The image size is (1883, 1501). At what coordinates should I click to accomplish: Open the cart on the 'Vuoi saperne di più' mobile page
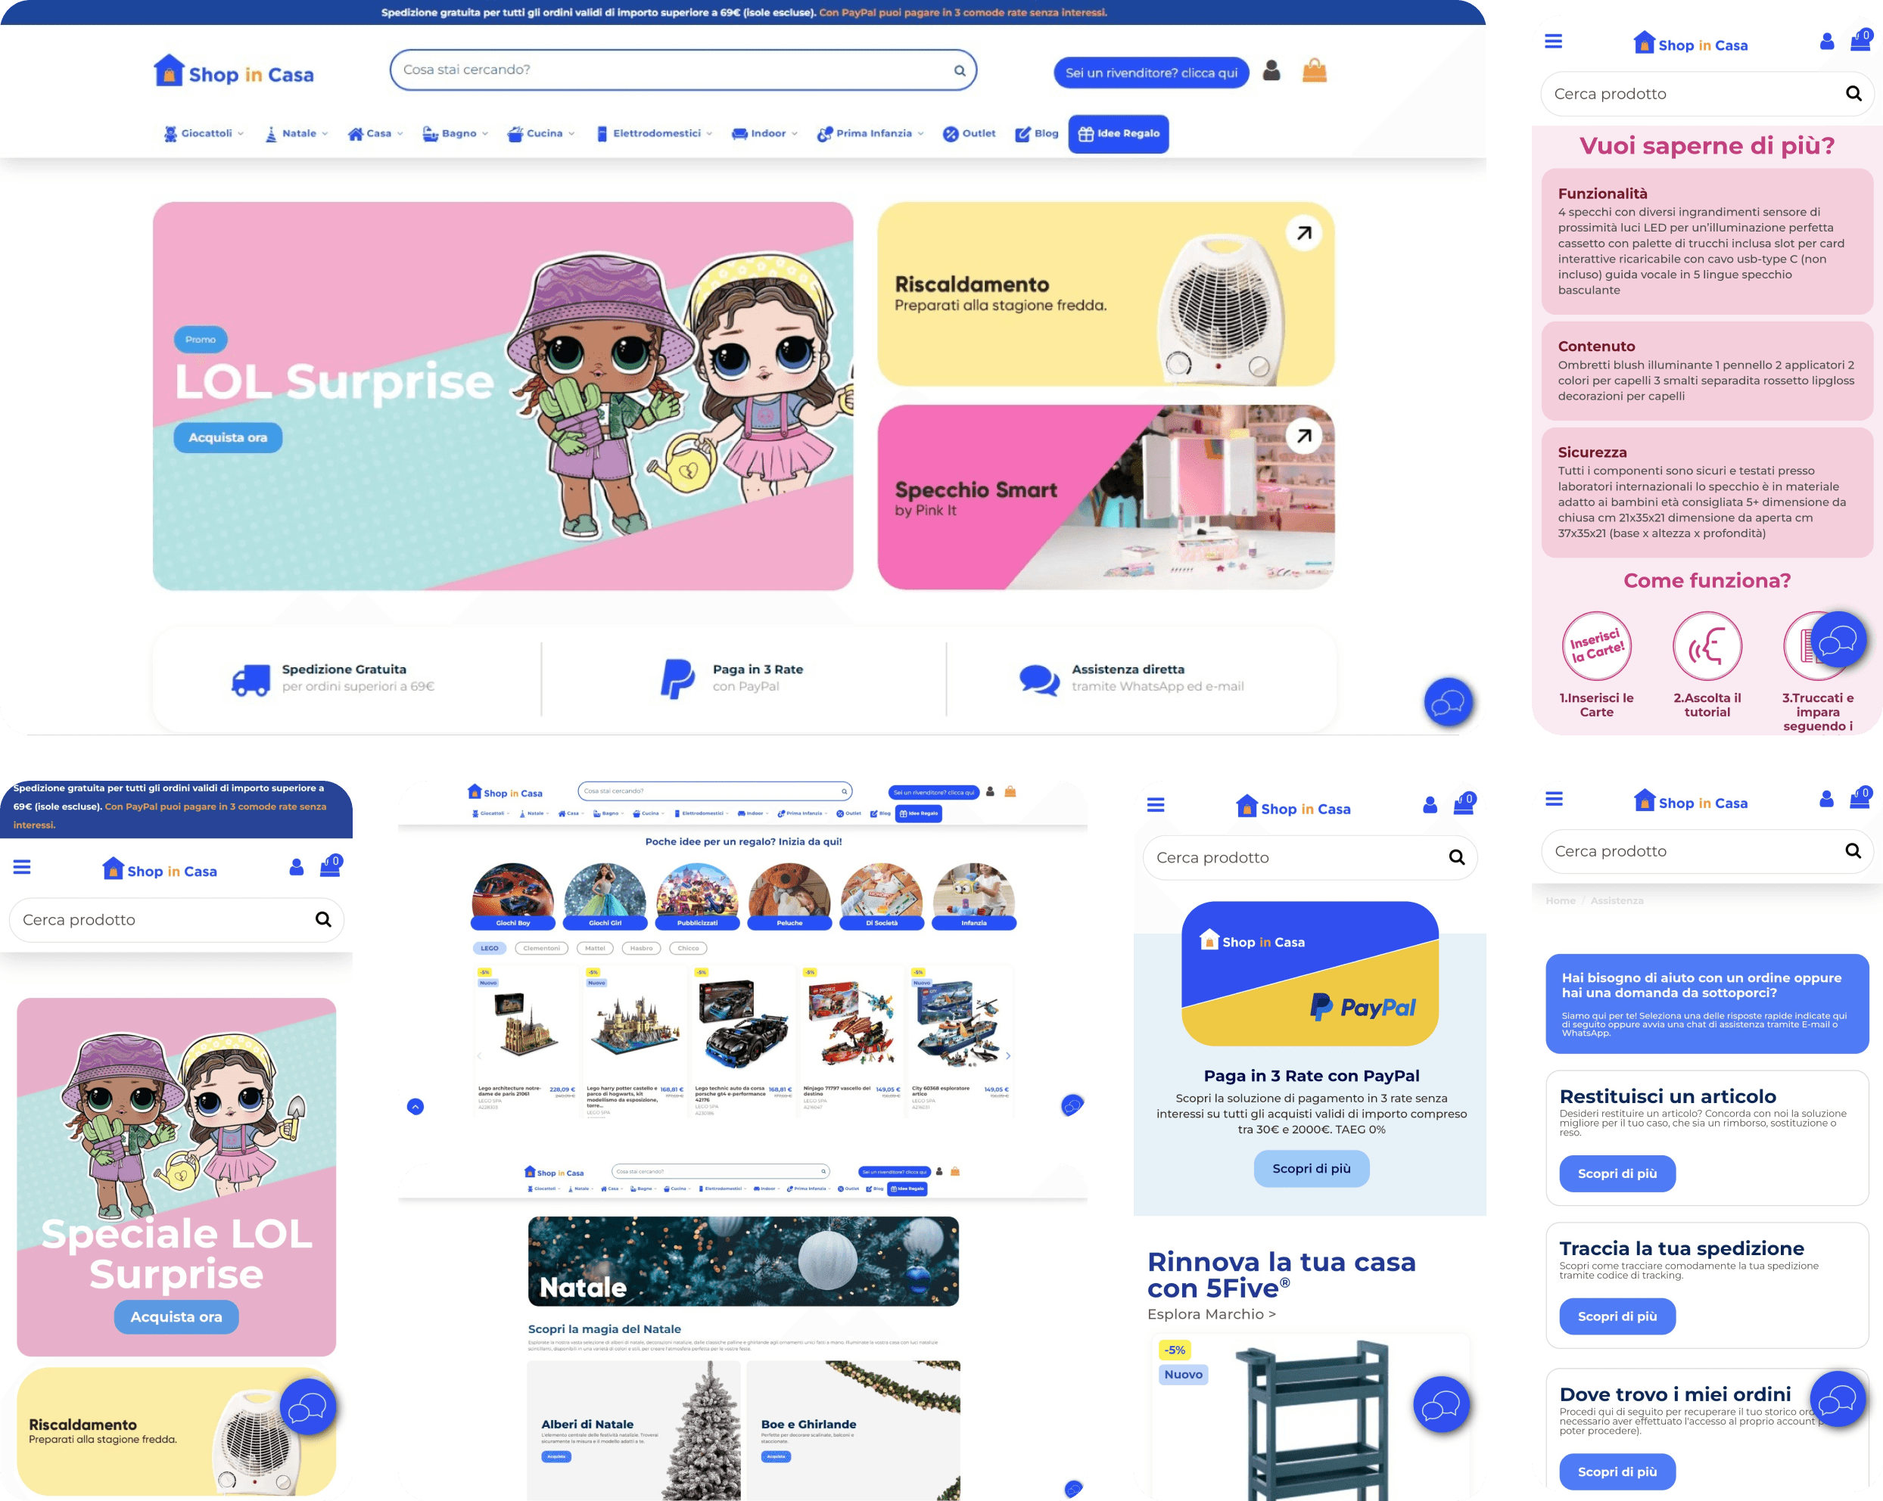click(1860, 40)
